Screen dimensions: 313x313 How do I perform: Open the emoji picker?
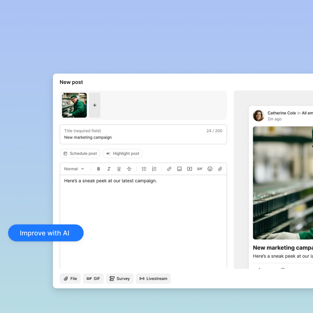tap(210, 169)
